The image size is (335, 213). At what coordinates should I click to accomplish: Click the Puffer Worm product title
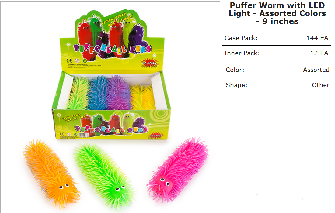(277, 13)
